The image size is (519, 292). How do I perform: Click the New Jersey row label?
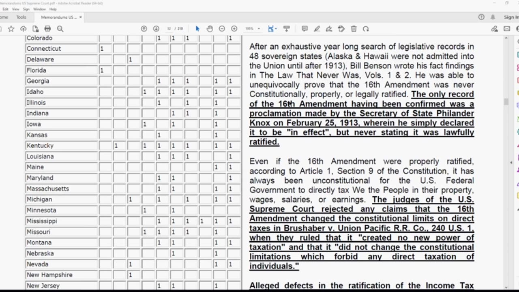43,286
